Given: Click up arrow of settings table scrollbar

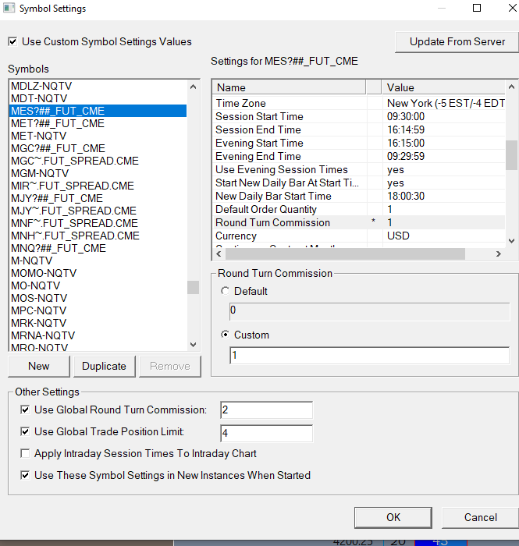Looking at the screenshot, I should coord(511,87).
